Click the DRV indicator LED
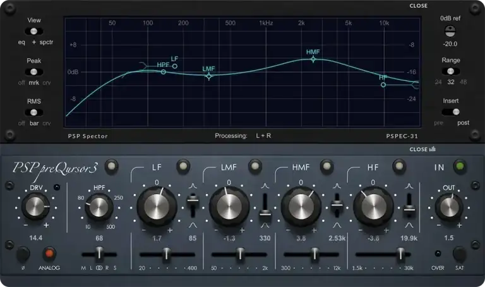 57,187
